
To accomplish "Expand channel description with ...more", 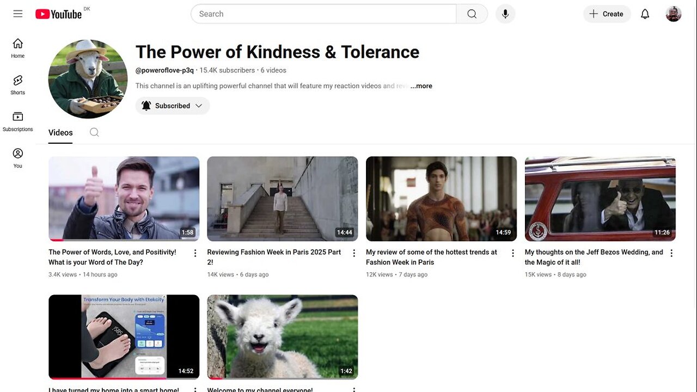I will click(421, 86).
